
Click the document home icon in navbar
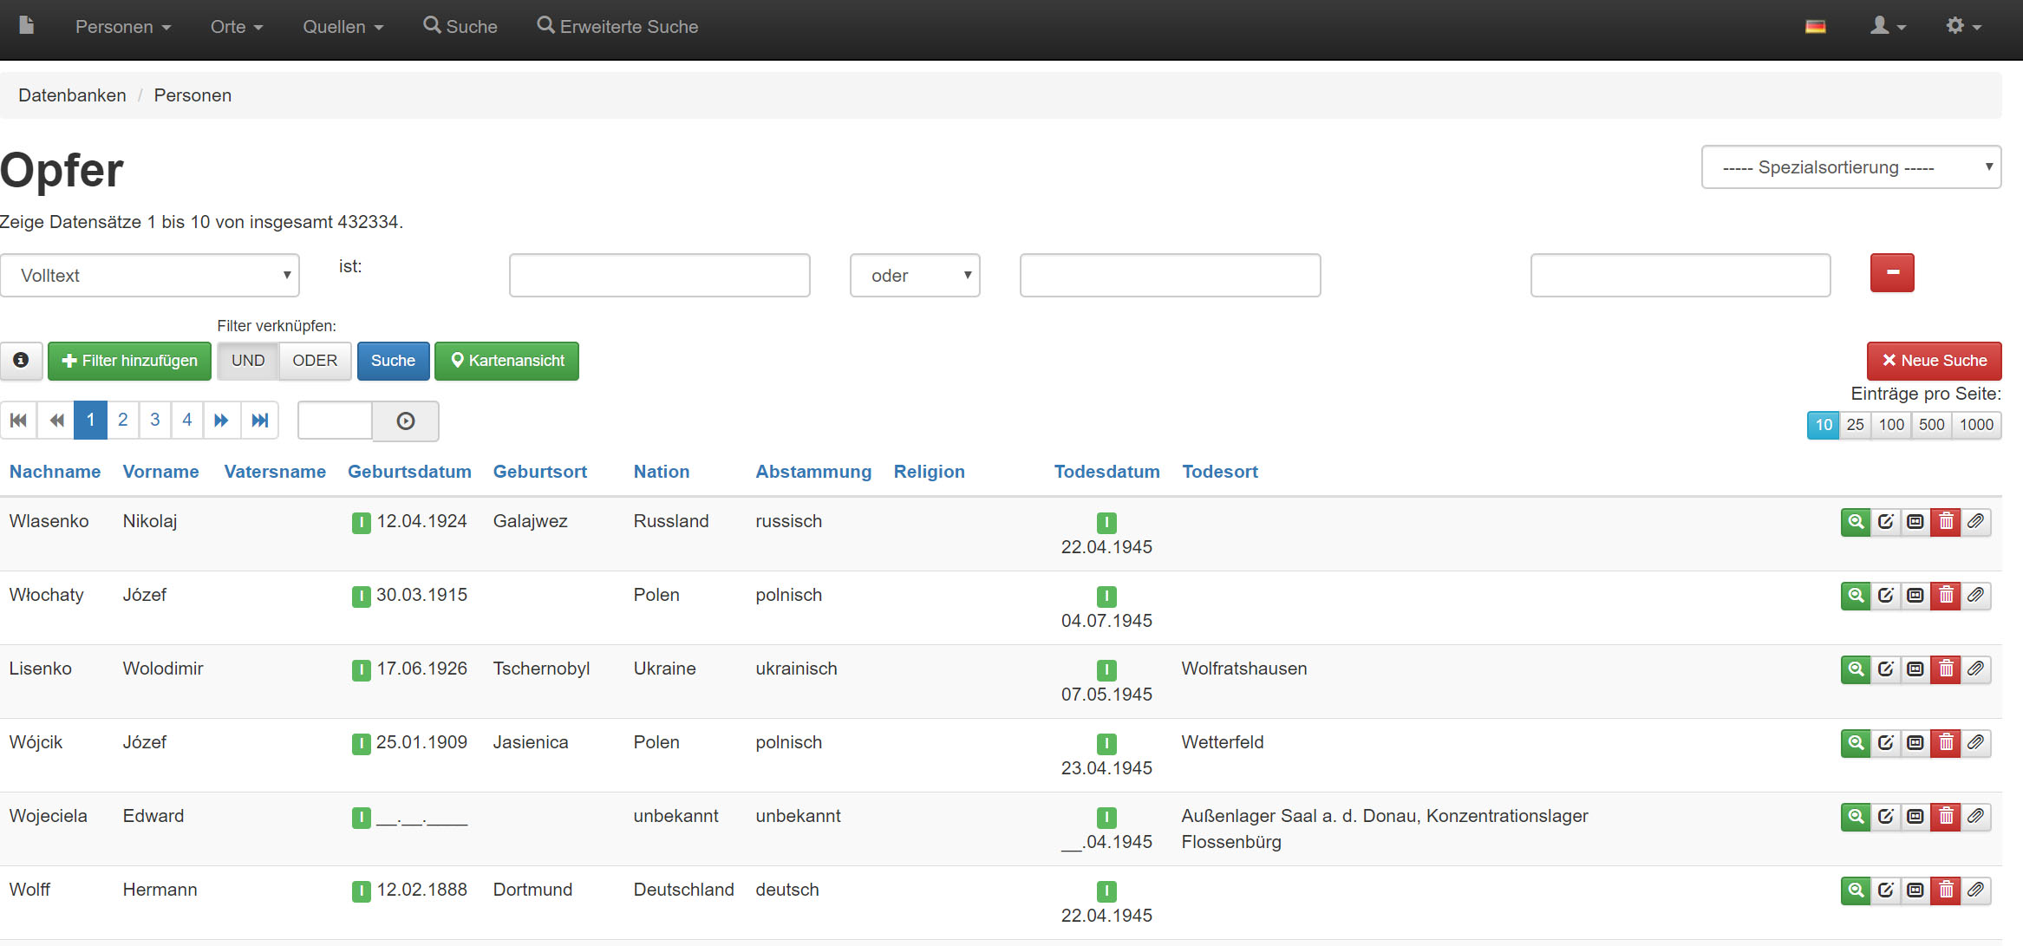point(27,25)
